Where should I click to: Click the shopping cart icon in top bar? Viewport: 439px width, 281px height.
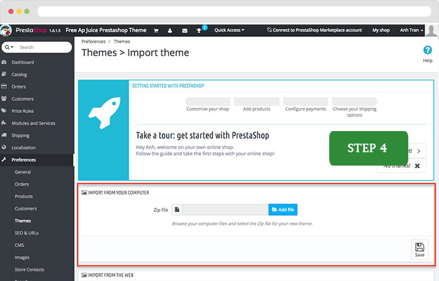pos(155,30)
